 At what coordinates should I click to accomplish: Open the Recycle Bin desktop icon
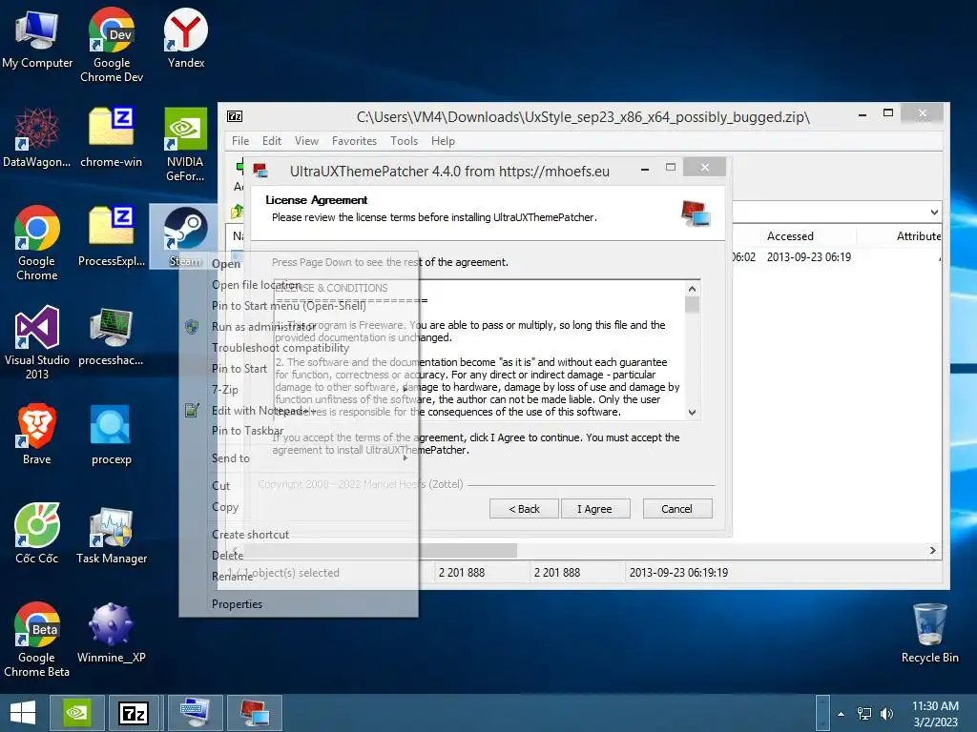click(929, 633)
